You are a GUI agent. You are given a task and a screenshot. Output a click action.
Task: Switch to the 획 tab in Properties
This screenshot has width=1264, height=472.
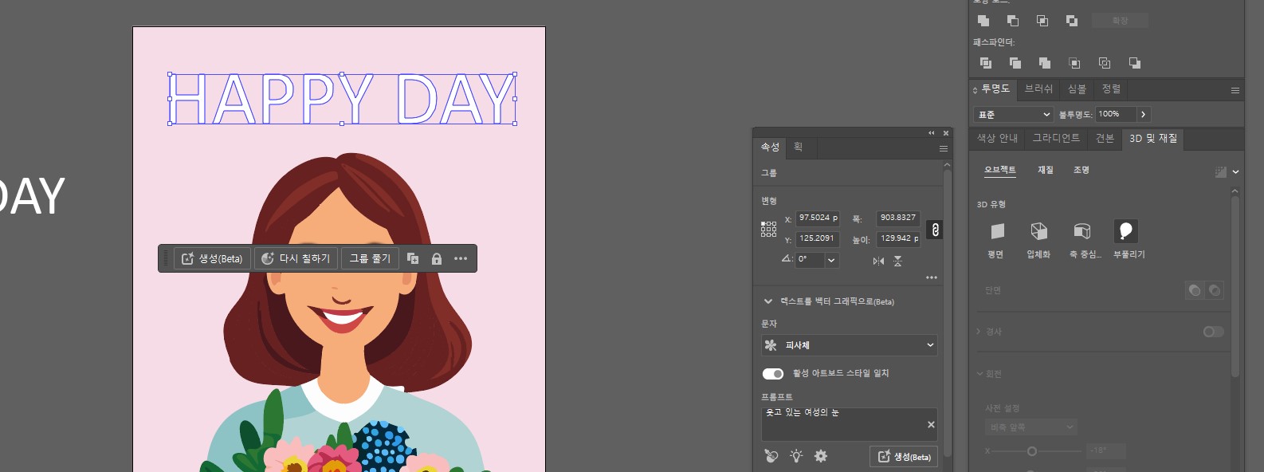798,147
